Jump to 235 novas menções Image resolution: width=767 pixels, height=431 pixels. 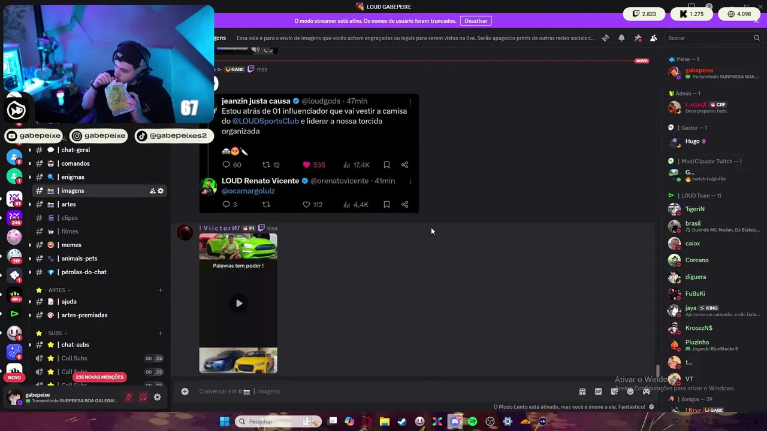(x=99, y=377)
